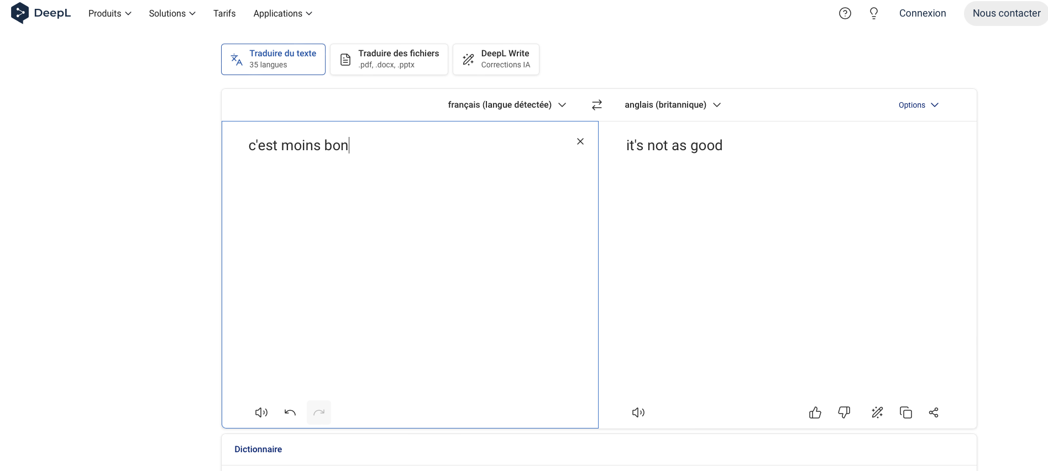This screenshot has height=471, width=1048.
Task: Swap source and target languages
Action: (x=597, y=105)
